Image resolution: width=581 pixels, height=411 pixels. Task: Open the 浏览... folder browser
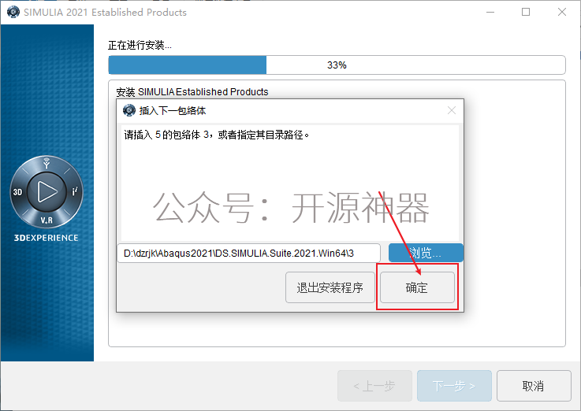point(426,253)
